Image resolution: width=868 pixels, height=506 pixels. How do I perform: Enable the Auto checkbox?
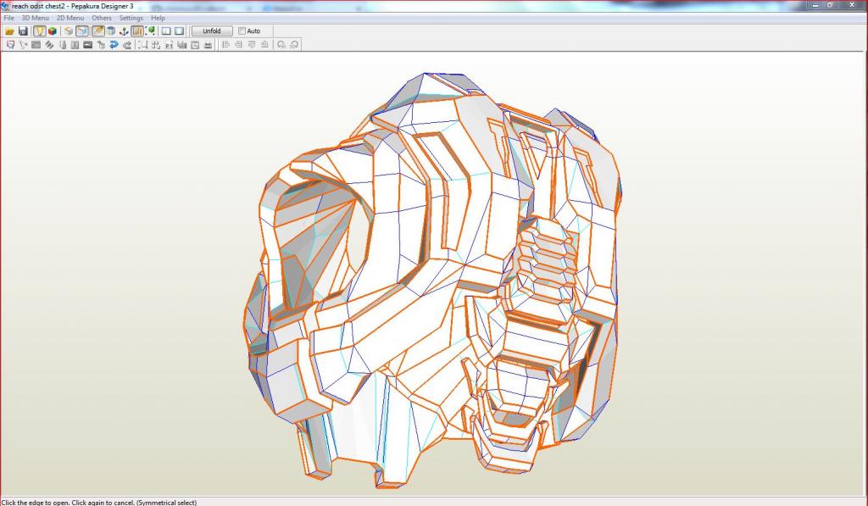242,31
